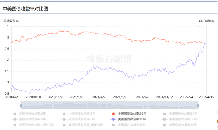Click the left handle of date range slider
This screenshot has height=130, width=218.
(x=21, y=105)
